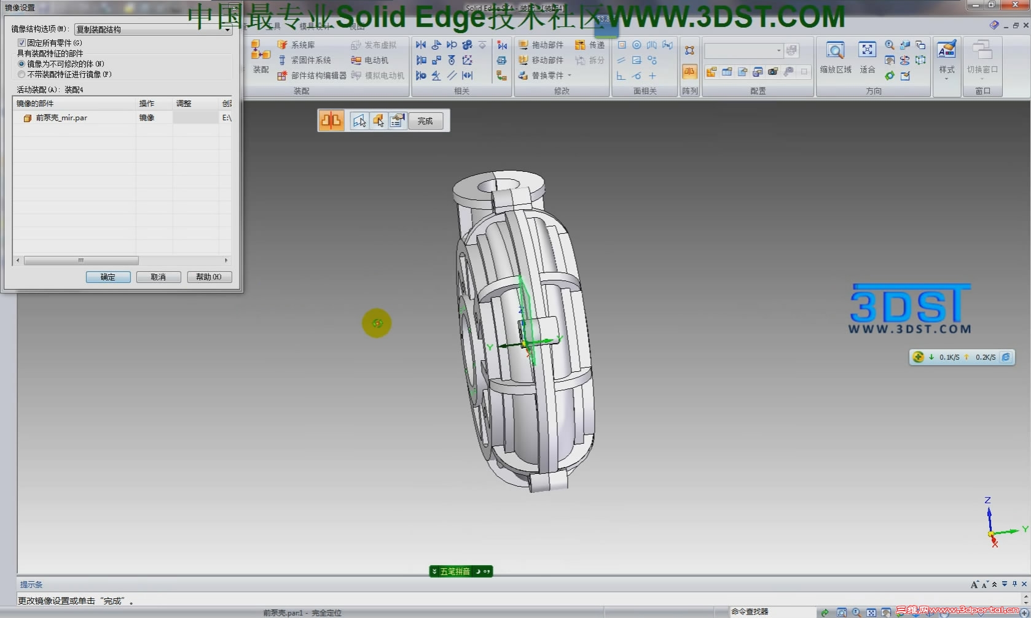Open the 镜像结构选项 dropdown showing 复制装配结构
The image size is (1031, 618).
[x=226, y=29]
